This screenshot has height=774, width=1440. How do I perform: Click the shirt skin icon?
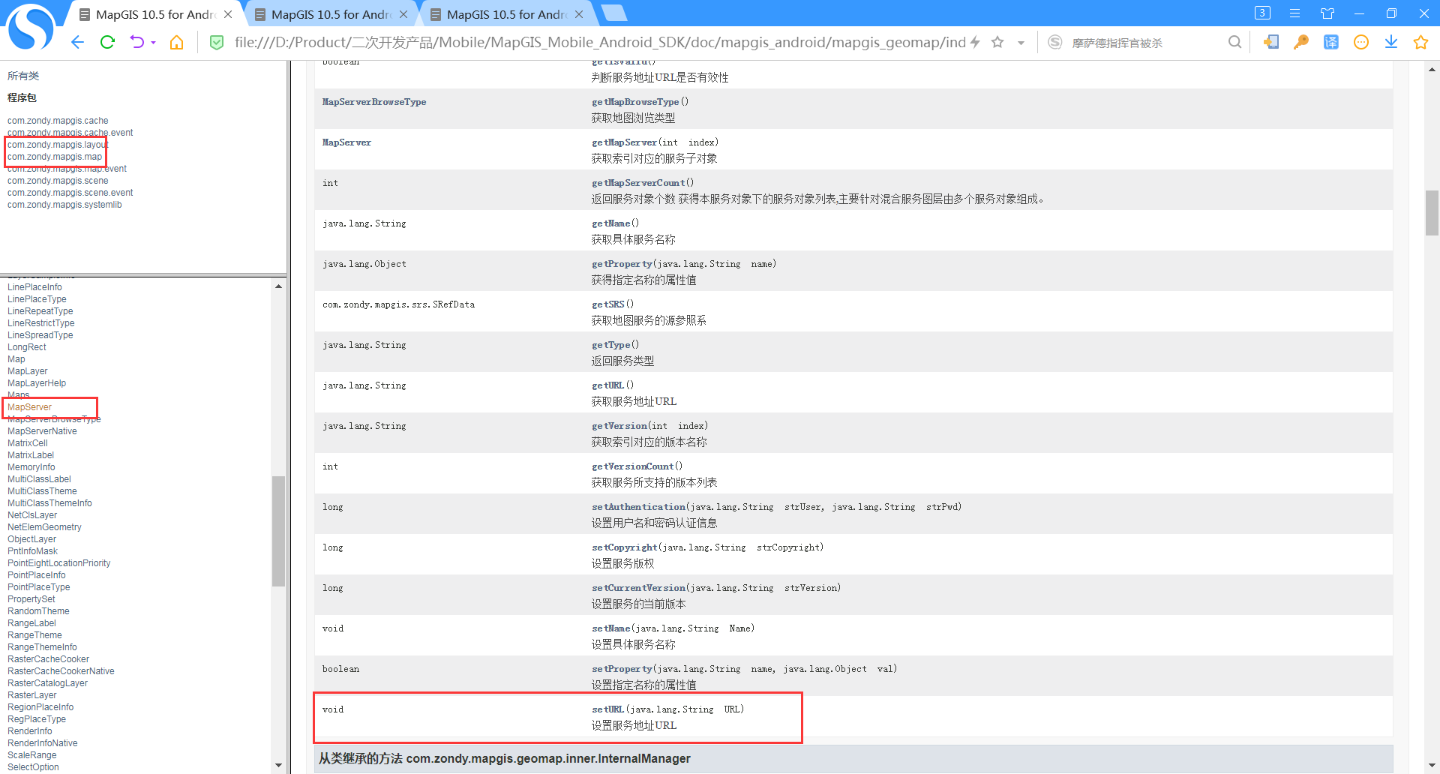pyautogui.click(x=1327, y=13)
